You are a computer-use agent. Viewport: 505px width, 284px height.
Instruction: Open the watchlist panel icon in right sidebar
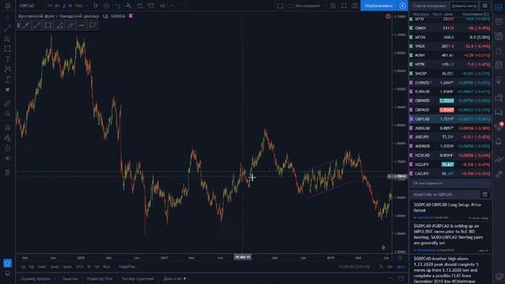[499, 8]
